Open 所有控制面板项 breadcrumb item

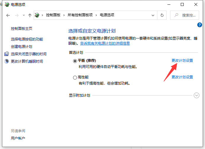click(x=80, y=15)
